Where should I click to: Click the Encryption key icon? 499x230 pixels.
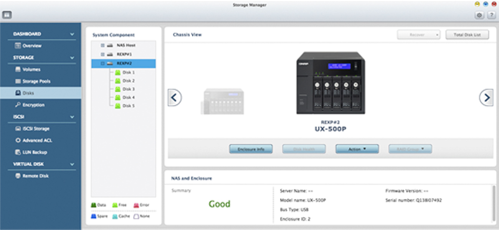(18, 105)
